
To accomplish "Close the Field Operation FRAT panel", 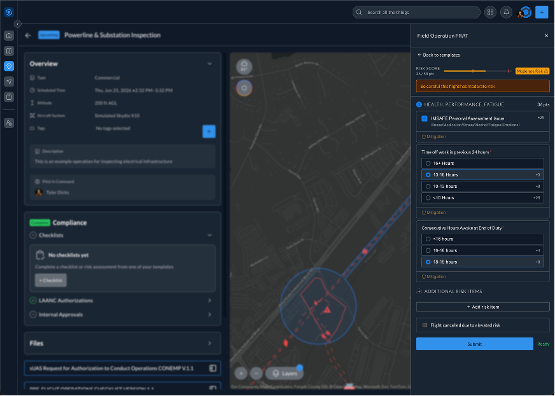I will click(546, 36).
